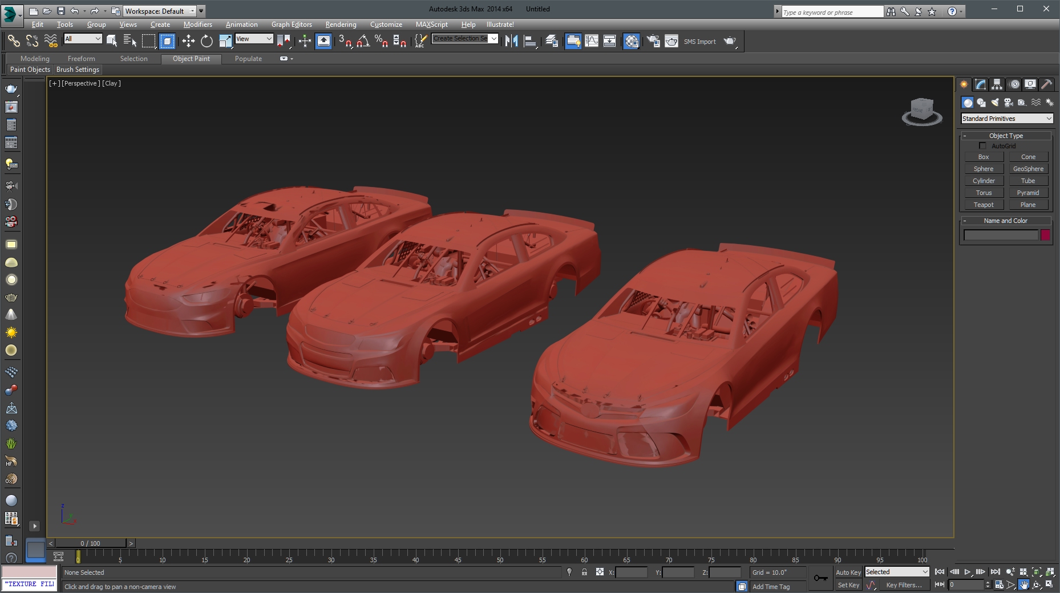The height and width of the screenshot is (593, 1060).
Task: Activate Select and Uniform Scale tool
Action: point(225,41)
